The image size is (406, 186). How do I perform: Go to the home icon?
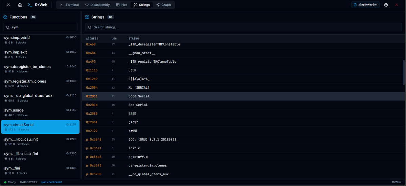click(x=20, y=5)
